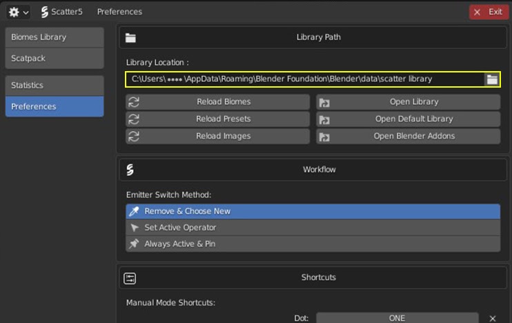Click Reload Biomes button
The height and width of the screenshot is (323, 512).
point(218,102)
